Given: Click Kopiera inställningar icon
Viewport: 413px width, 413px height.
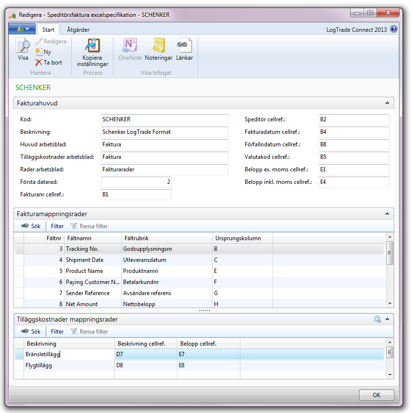Looking at the screenshot, I should coord(92,45).
